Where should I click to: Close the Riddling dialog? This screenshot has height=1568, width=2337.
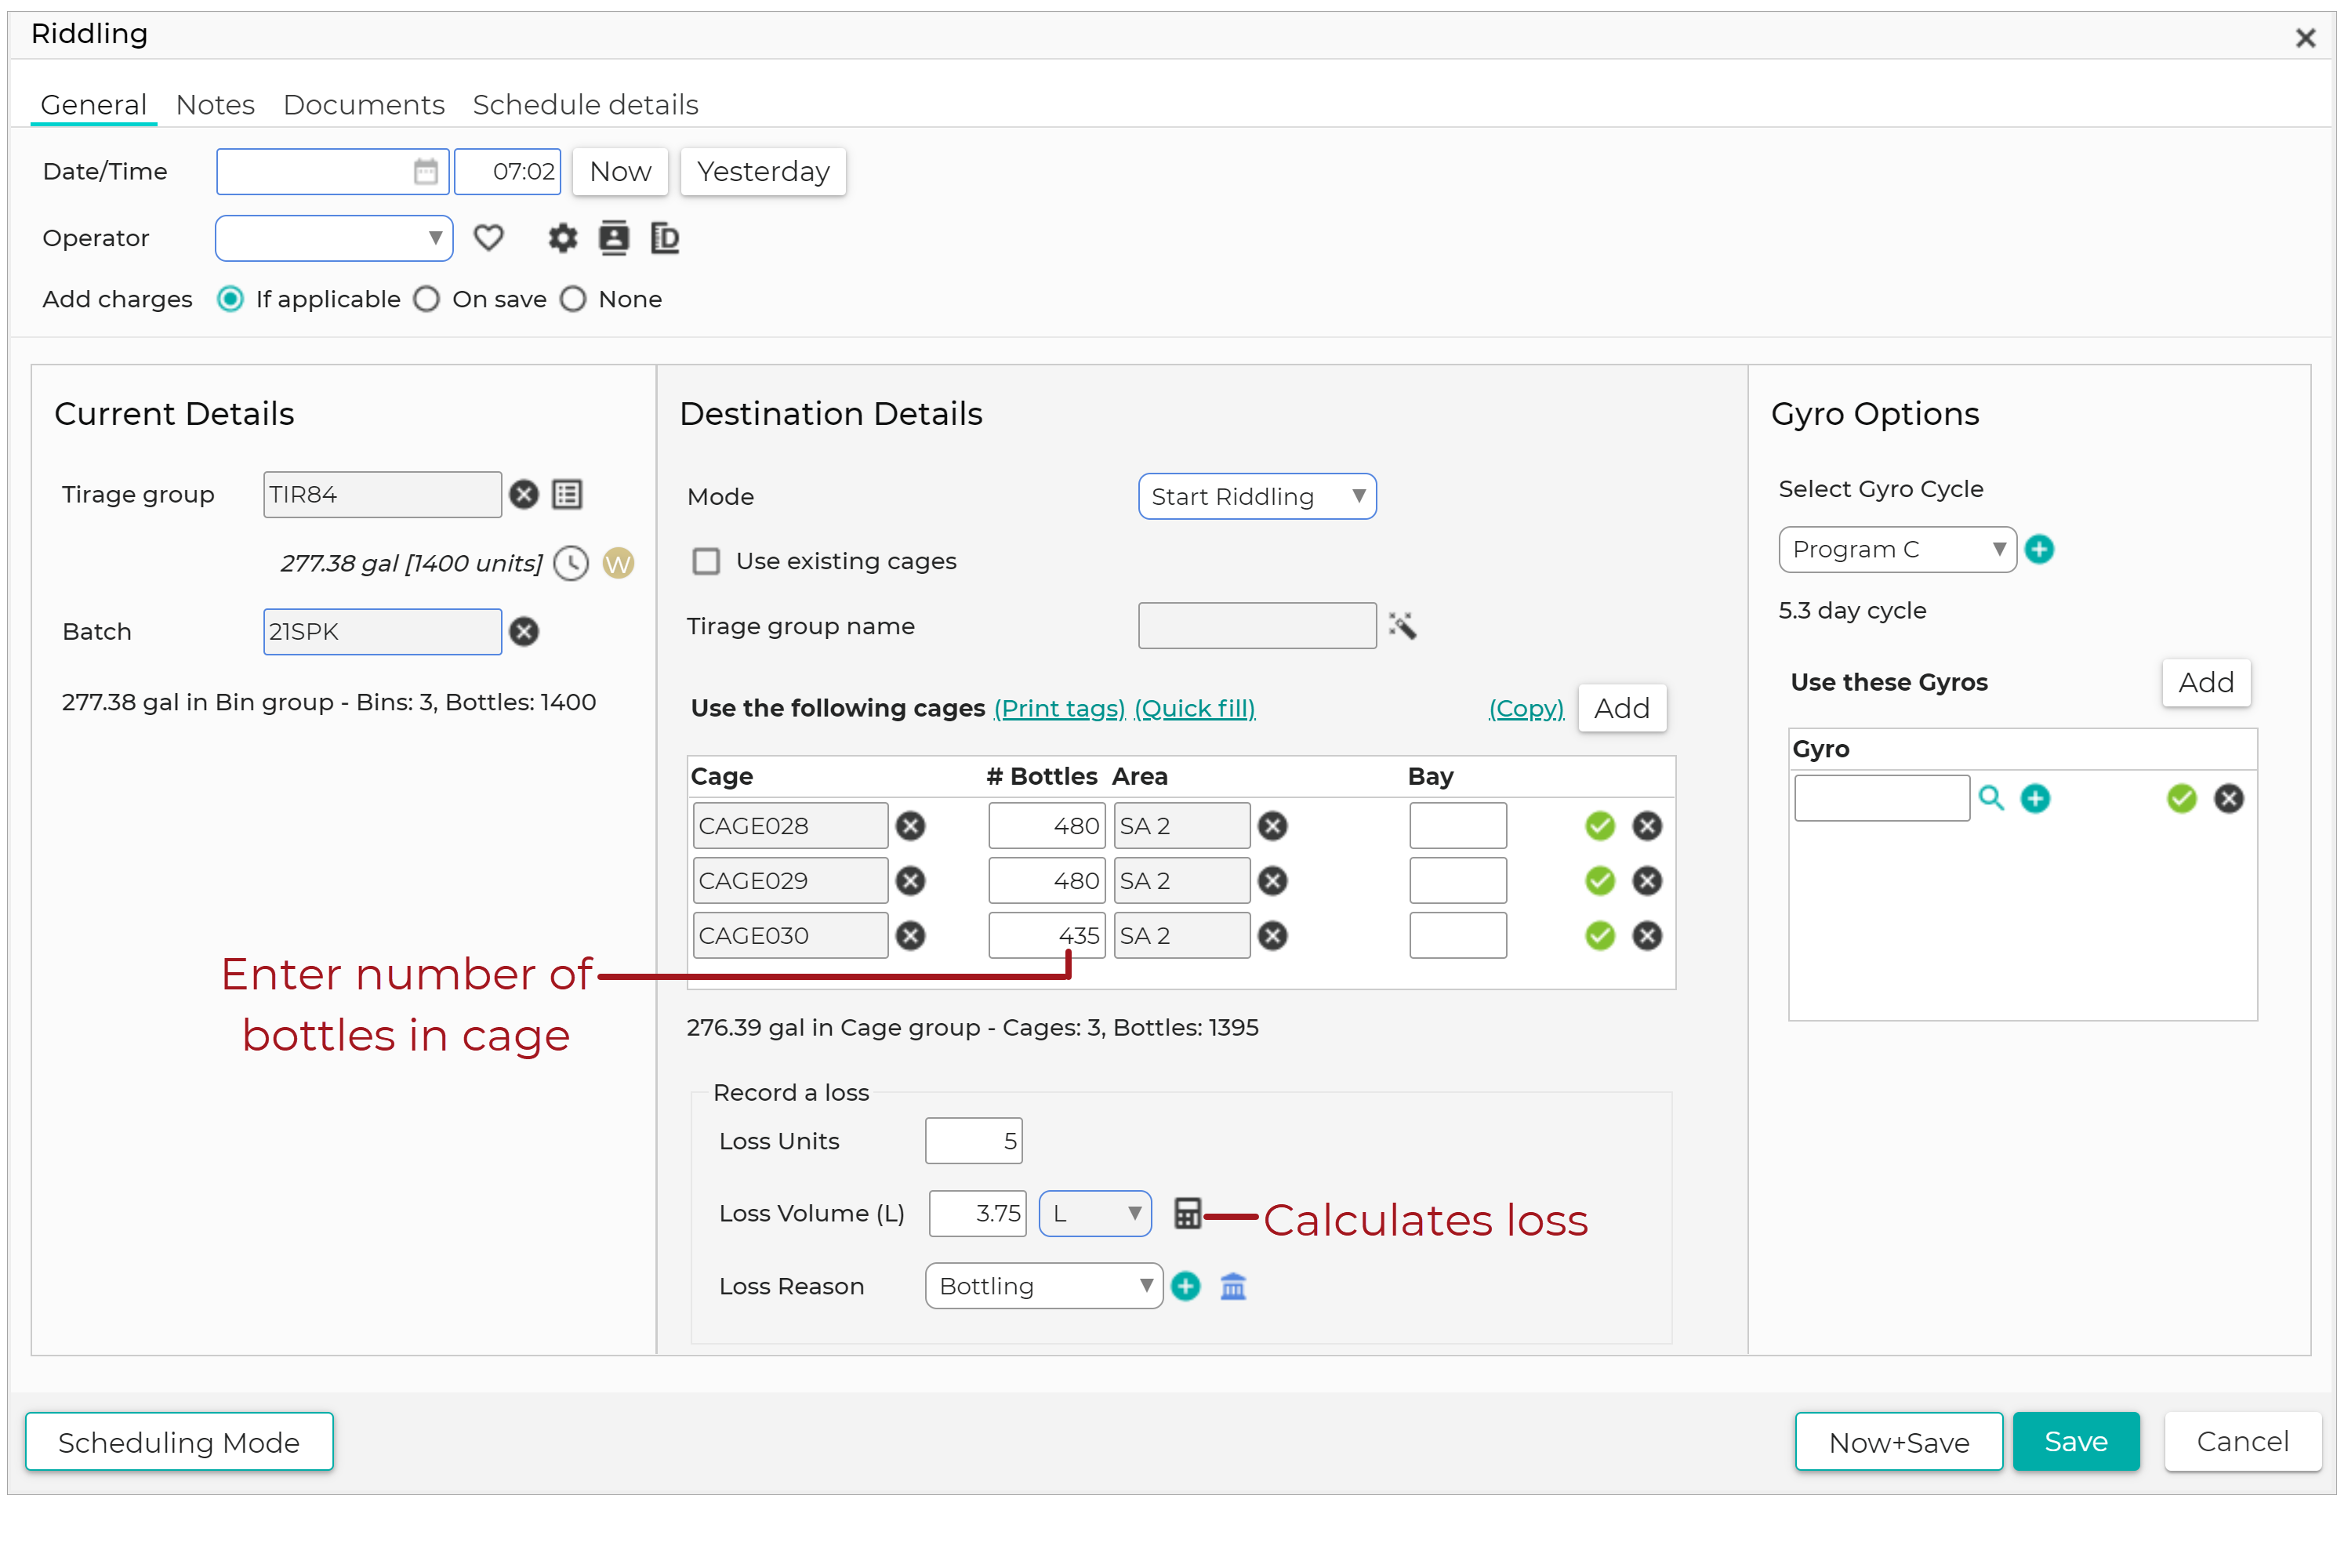click(2305, 38)
